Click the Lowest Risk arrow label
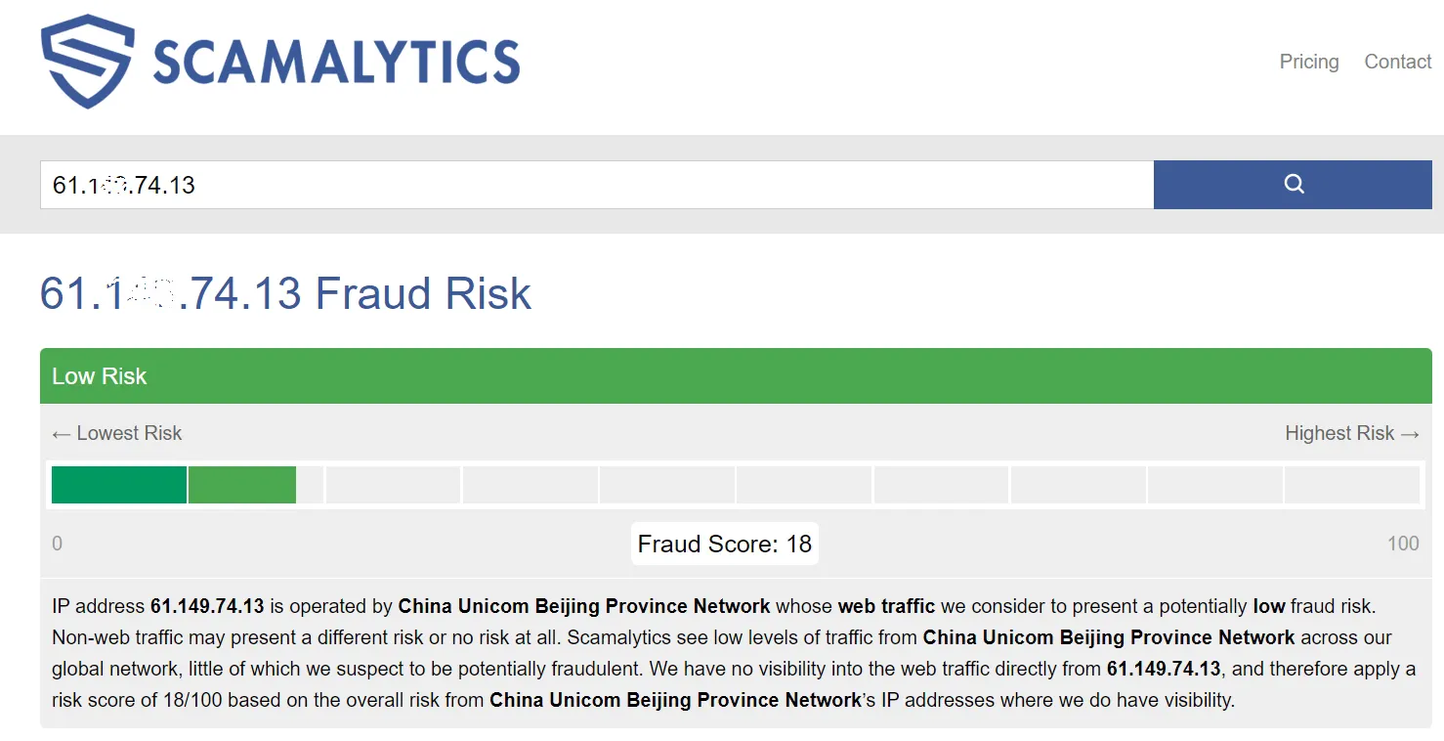Viewport: 1444px width, 741px height. click(116, 433)
